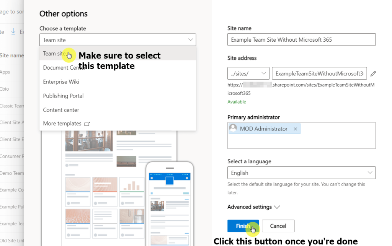Click the site address text field
The height and width of the screenshot is (246, 392).
click(x=319, y=73)
